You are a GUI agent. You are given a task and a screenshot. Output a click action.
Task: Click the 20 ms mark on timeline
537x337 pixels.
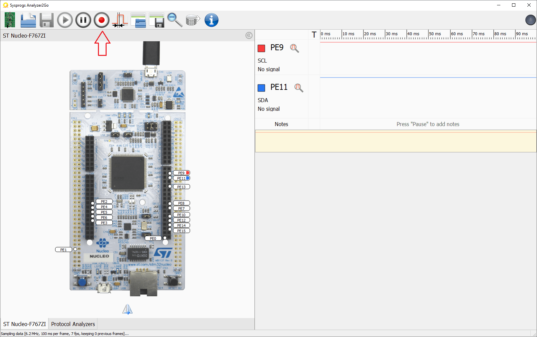click(x=370, y=34)
